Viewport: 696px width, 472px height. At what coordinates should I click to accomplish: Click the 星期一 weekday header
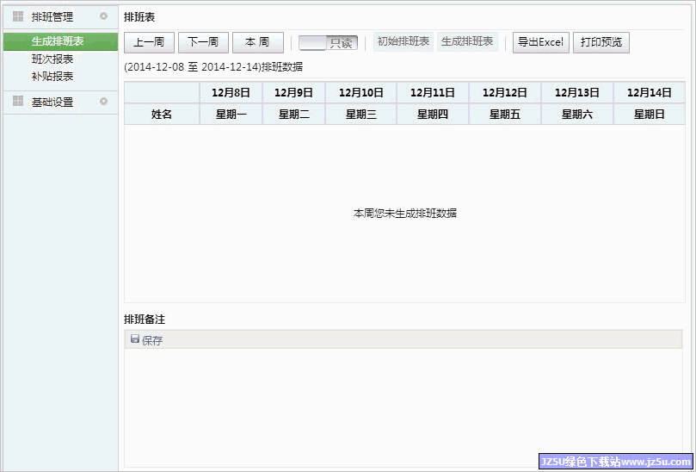point(231,115)
